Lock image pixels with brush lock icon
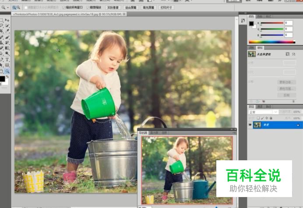Viewport: 303px width, 208px height. [x=262, y=118]
